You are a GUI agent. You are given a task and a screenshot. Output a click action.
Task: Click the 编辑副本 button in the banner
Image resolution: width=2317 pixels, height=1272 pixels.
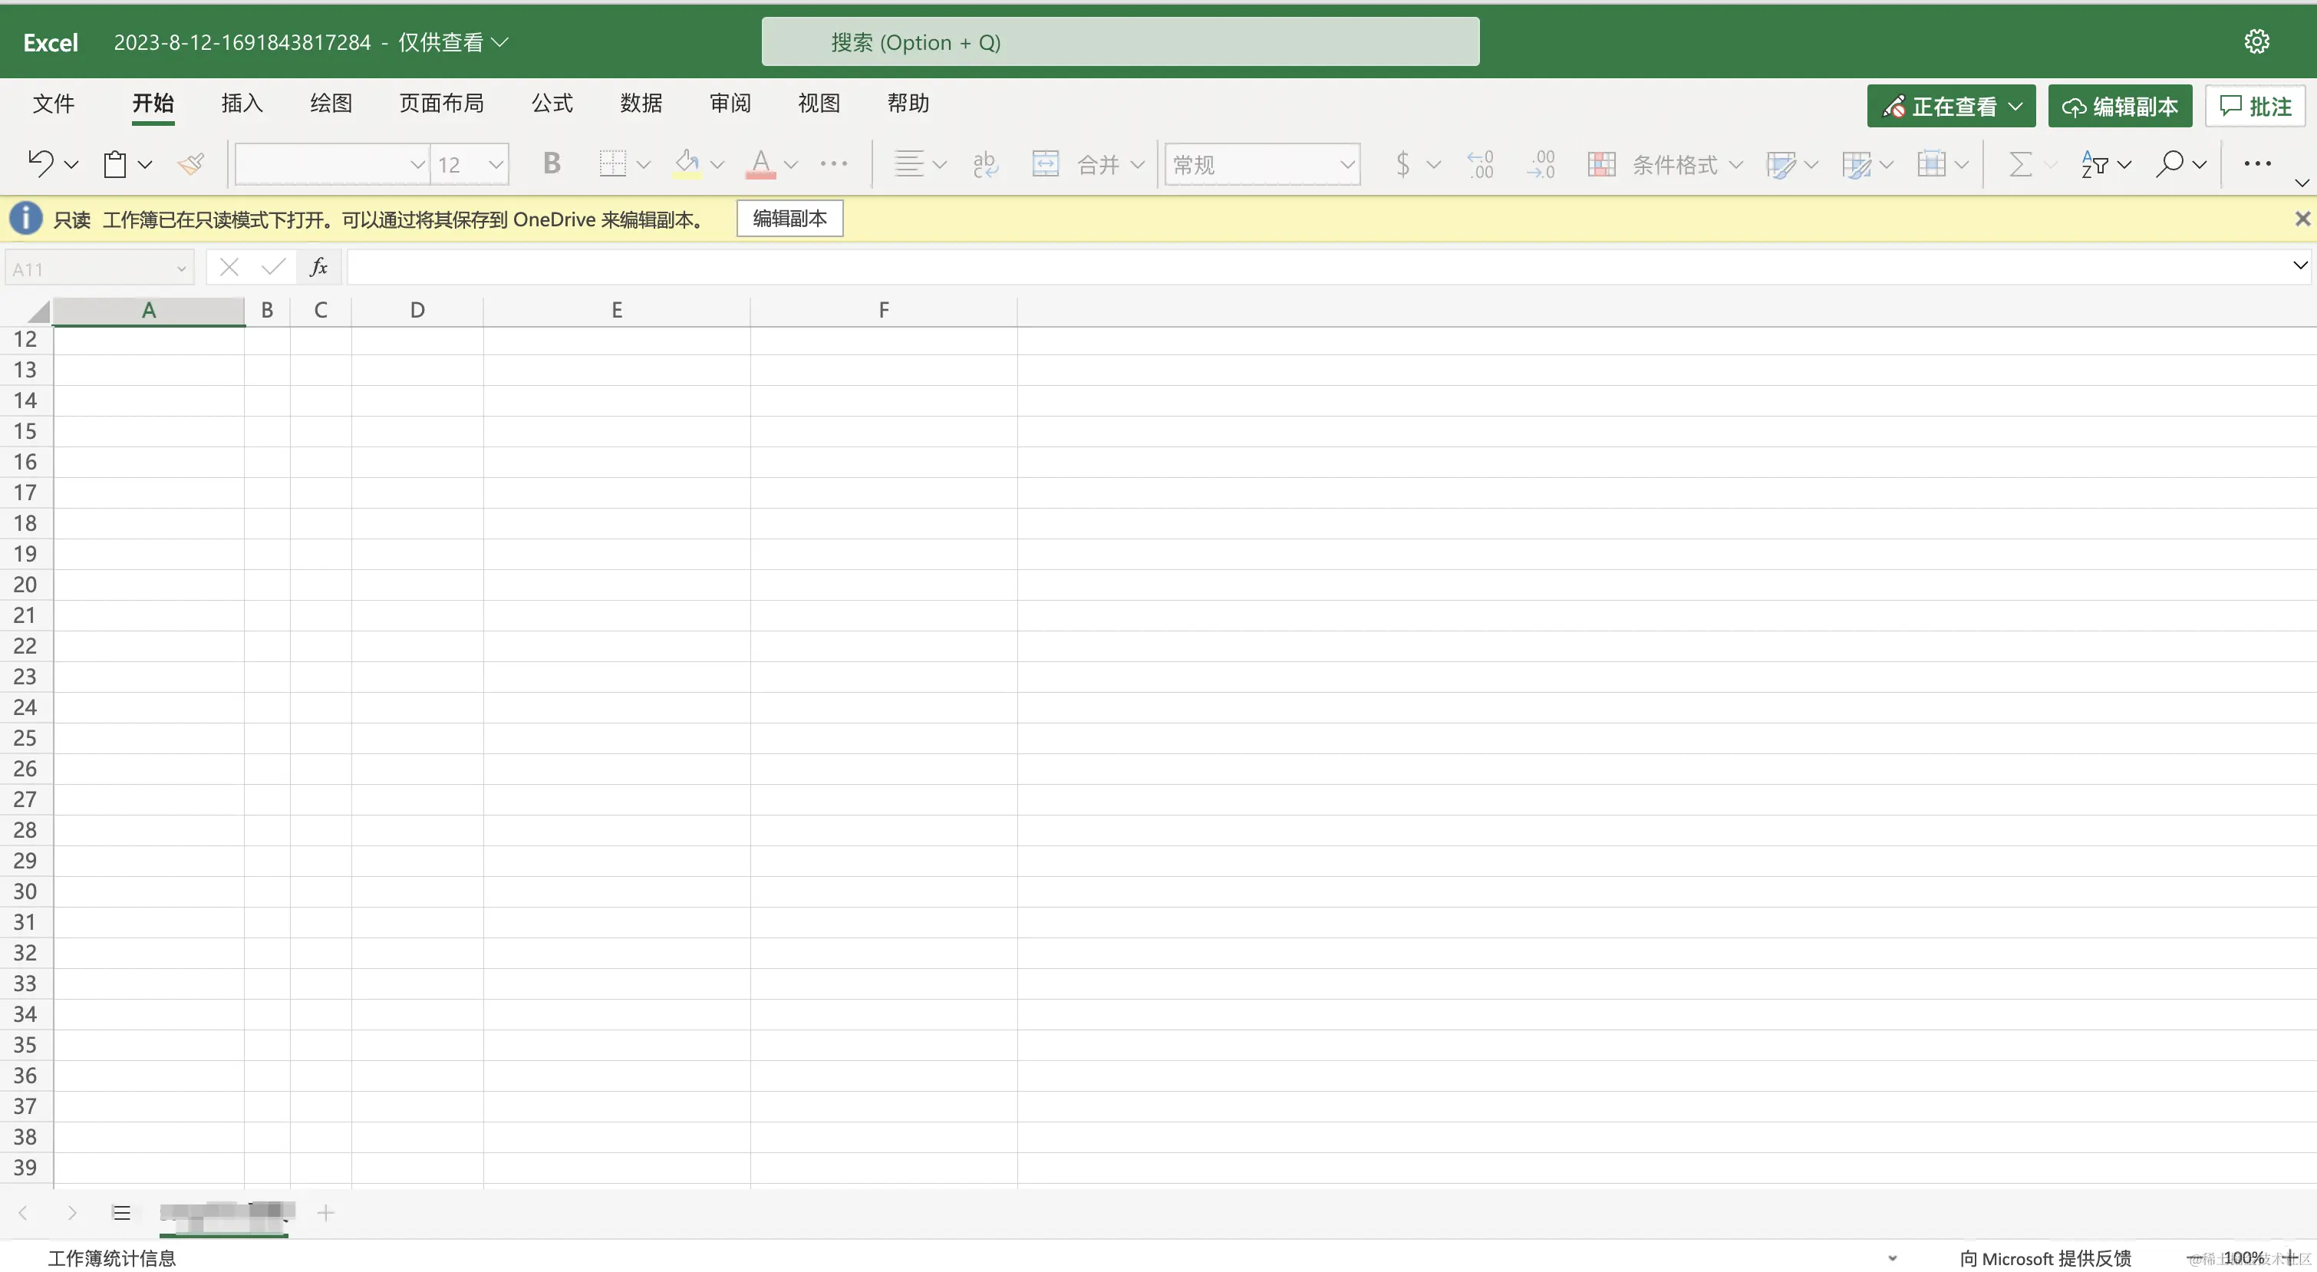point(789,218)
